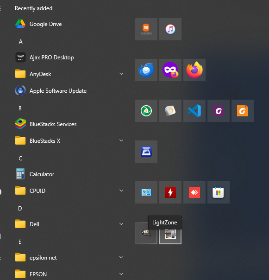
Task: Open Apple Software Update
Action: 69,91
